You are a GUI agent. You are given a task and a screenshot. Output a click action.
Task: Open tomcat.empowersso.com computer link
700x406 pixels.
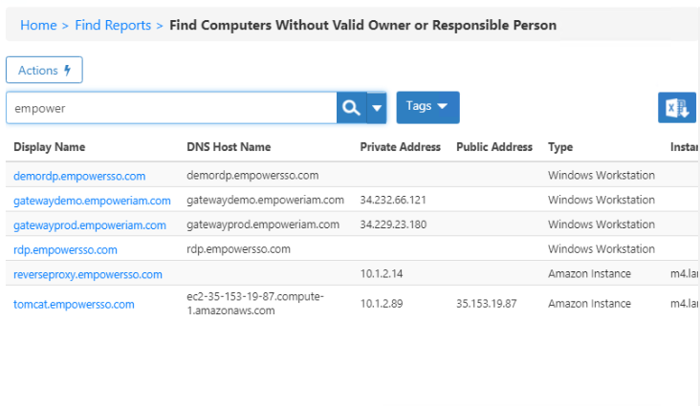point(74,305)
